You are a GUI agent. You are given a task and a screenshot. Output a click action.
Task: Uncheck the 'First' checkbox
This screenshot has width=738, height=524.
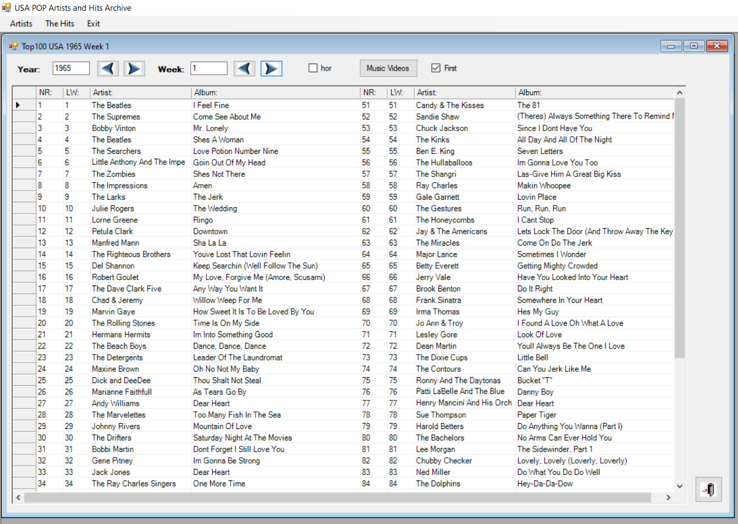tap(436, 68)
